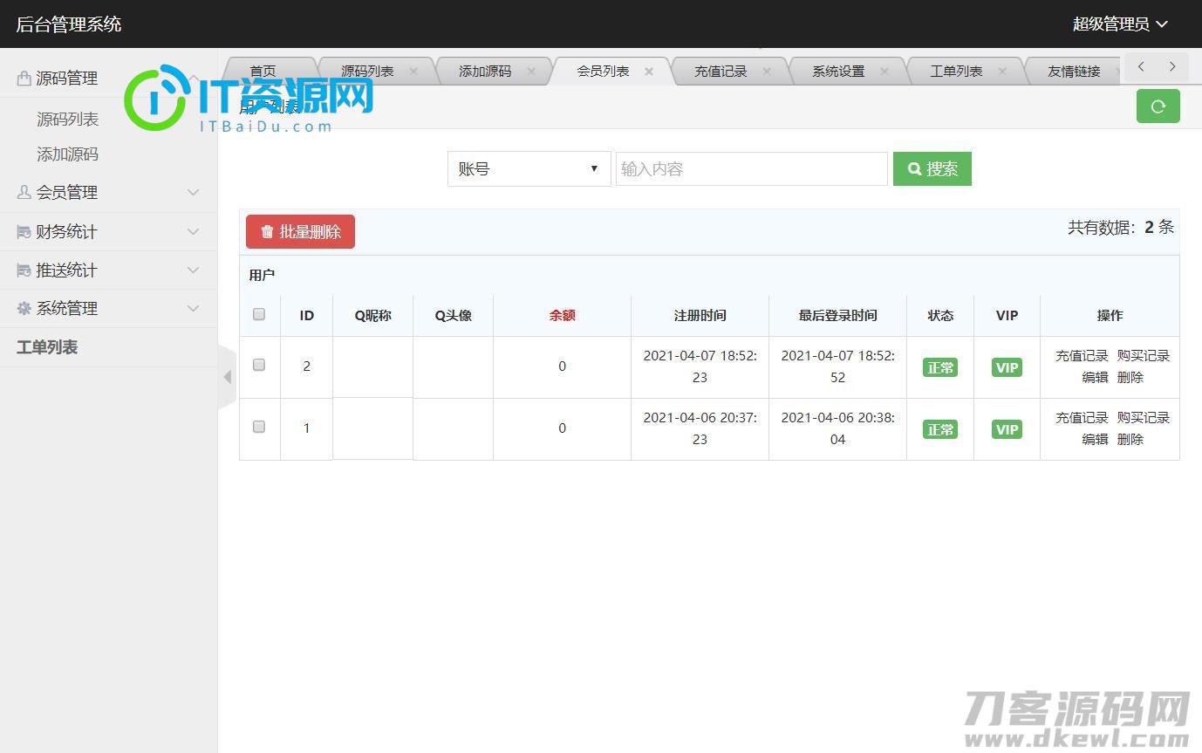This screenshot has width=1202, height=753.
Task: Click the VIP badge for user 2
Action: pyautogui.click(x=1007, y=367)
